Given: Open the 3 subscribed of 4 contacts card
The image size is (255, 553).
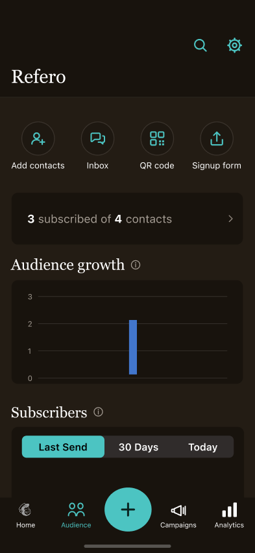Looking at the screenshot, I should point(127,219).
